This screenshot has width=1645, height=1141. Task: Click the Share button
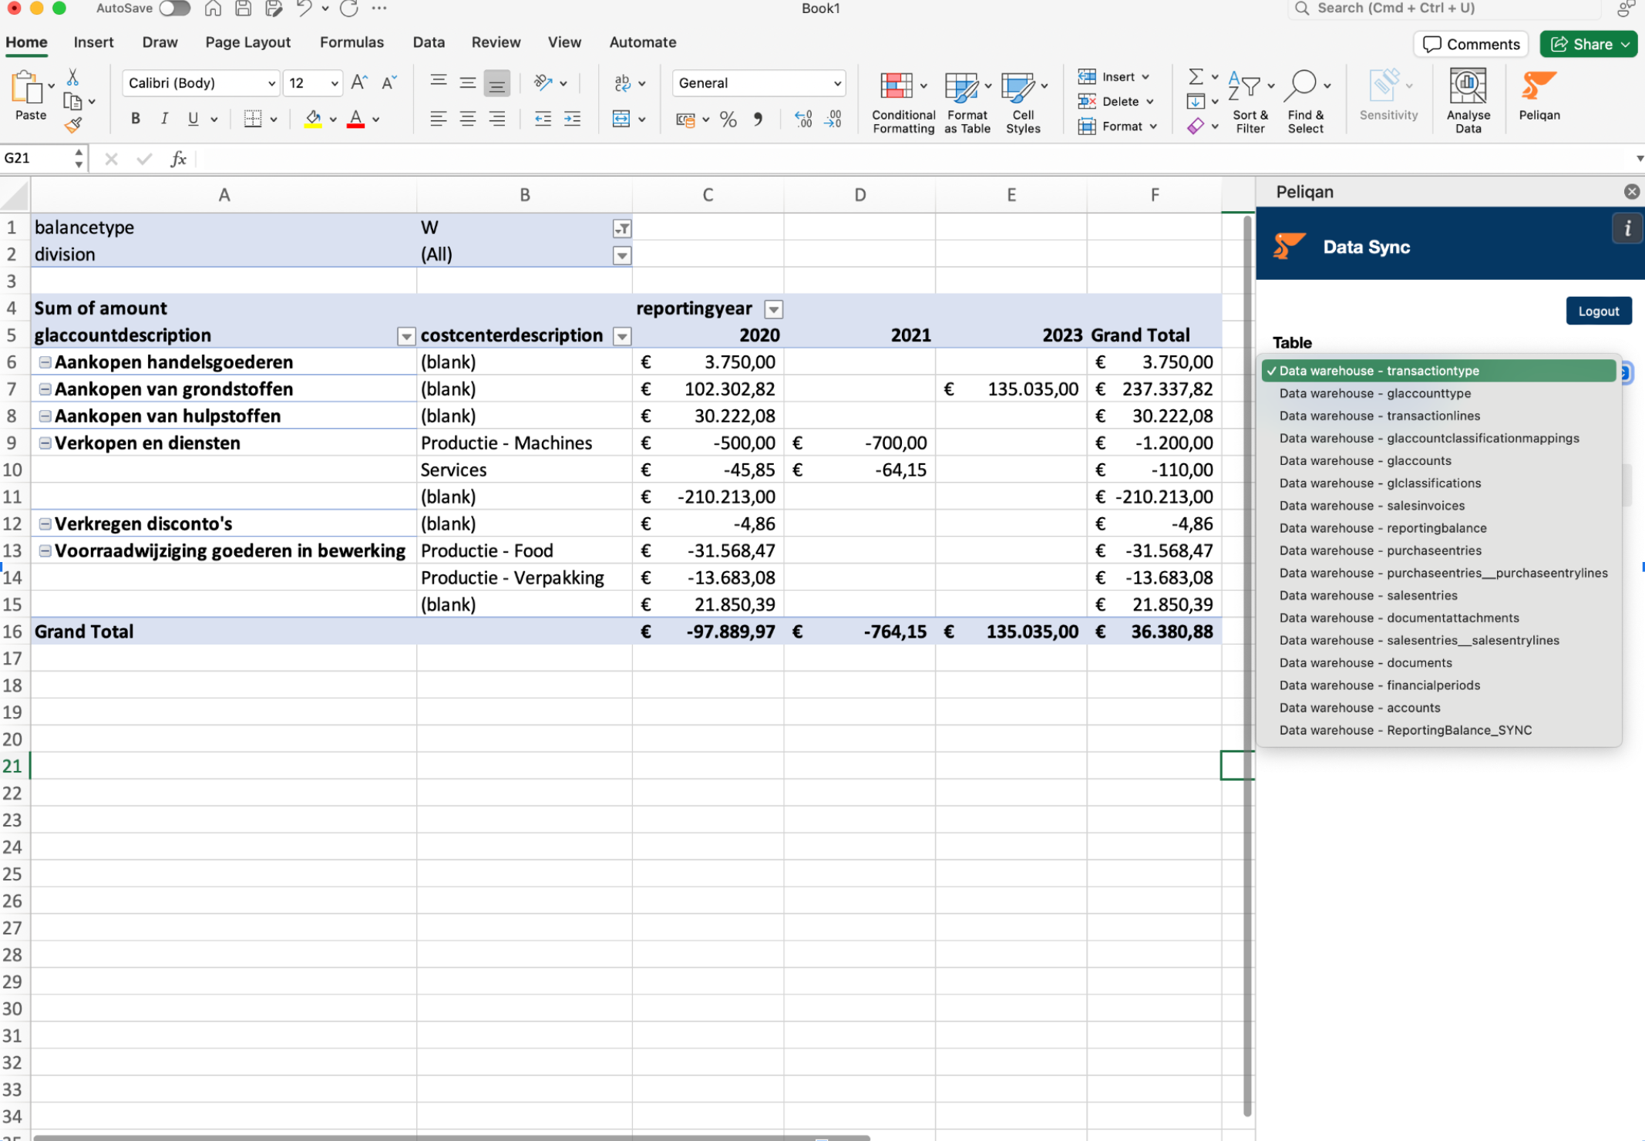coord(1588,44)
